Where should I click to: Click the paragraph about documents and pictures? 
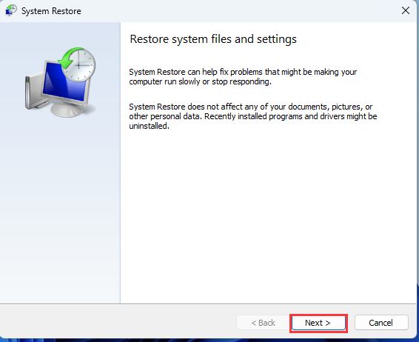(x=252, y=116)
